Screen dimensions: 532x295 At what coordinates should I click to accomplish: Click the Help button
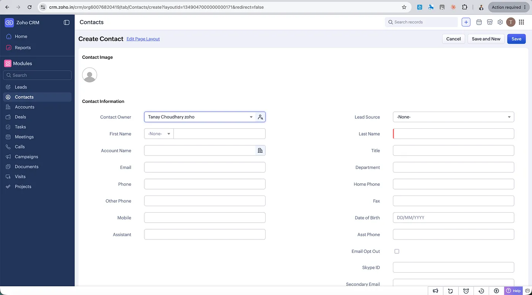point(513,291)
